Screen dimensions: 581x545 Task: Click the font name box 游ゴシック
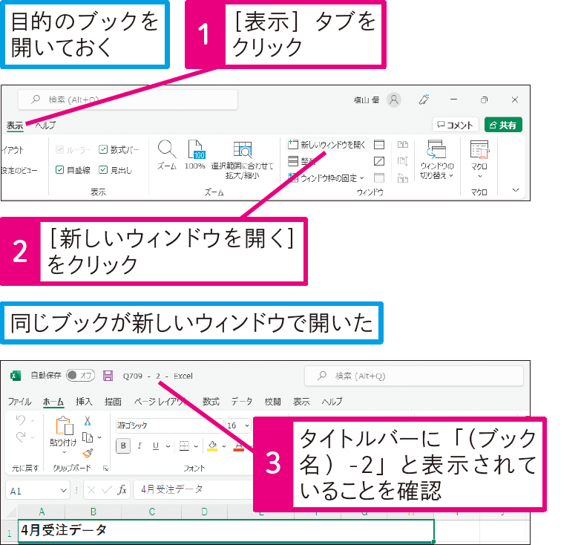[169, 425]
